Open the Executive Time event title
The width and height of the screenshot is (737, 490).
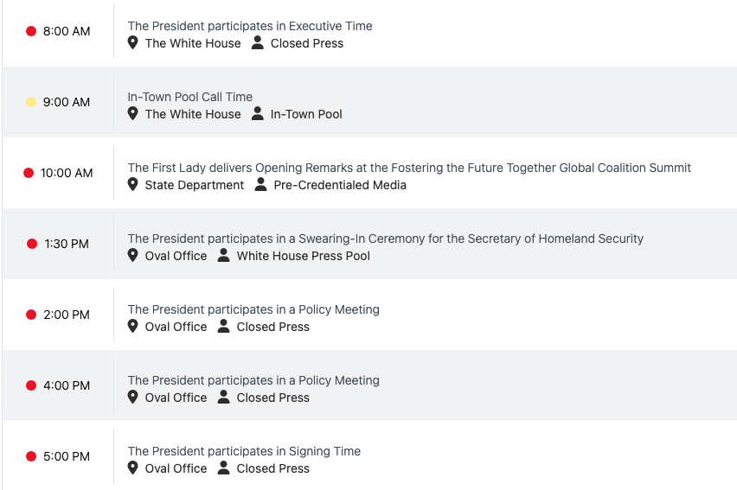[250, 26]
